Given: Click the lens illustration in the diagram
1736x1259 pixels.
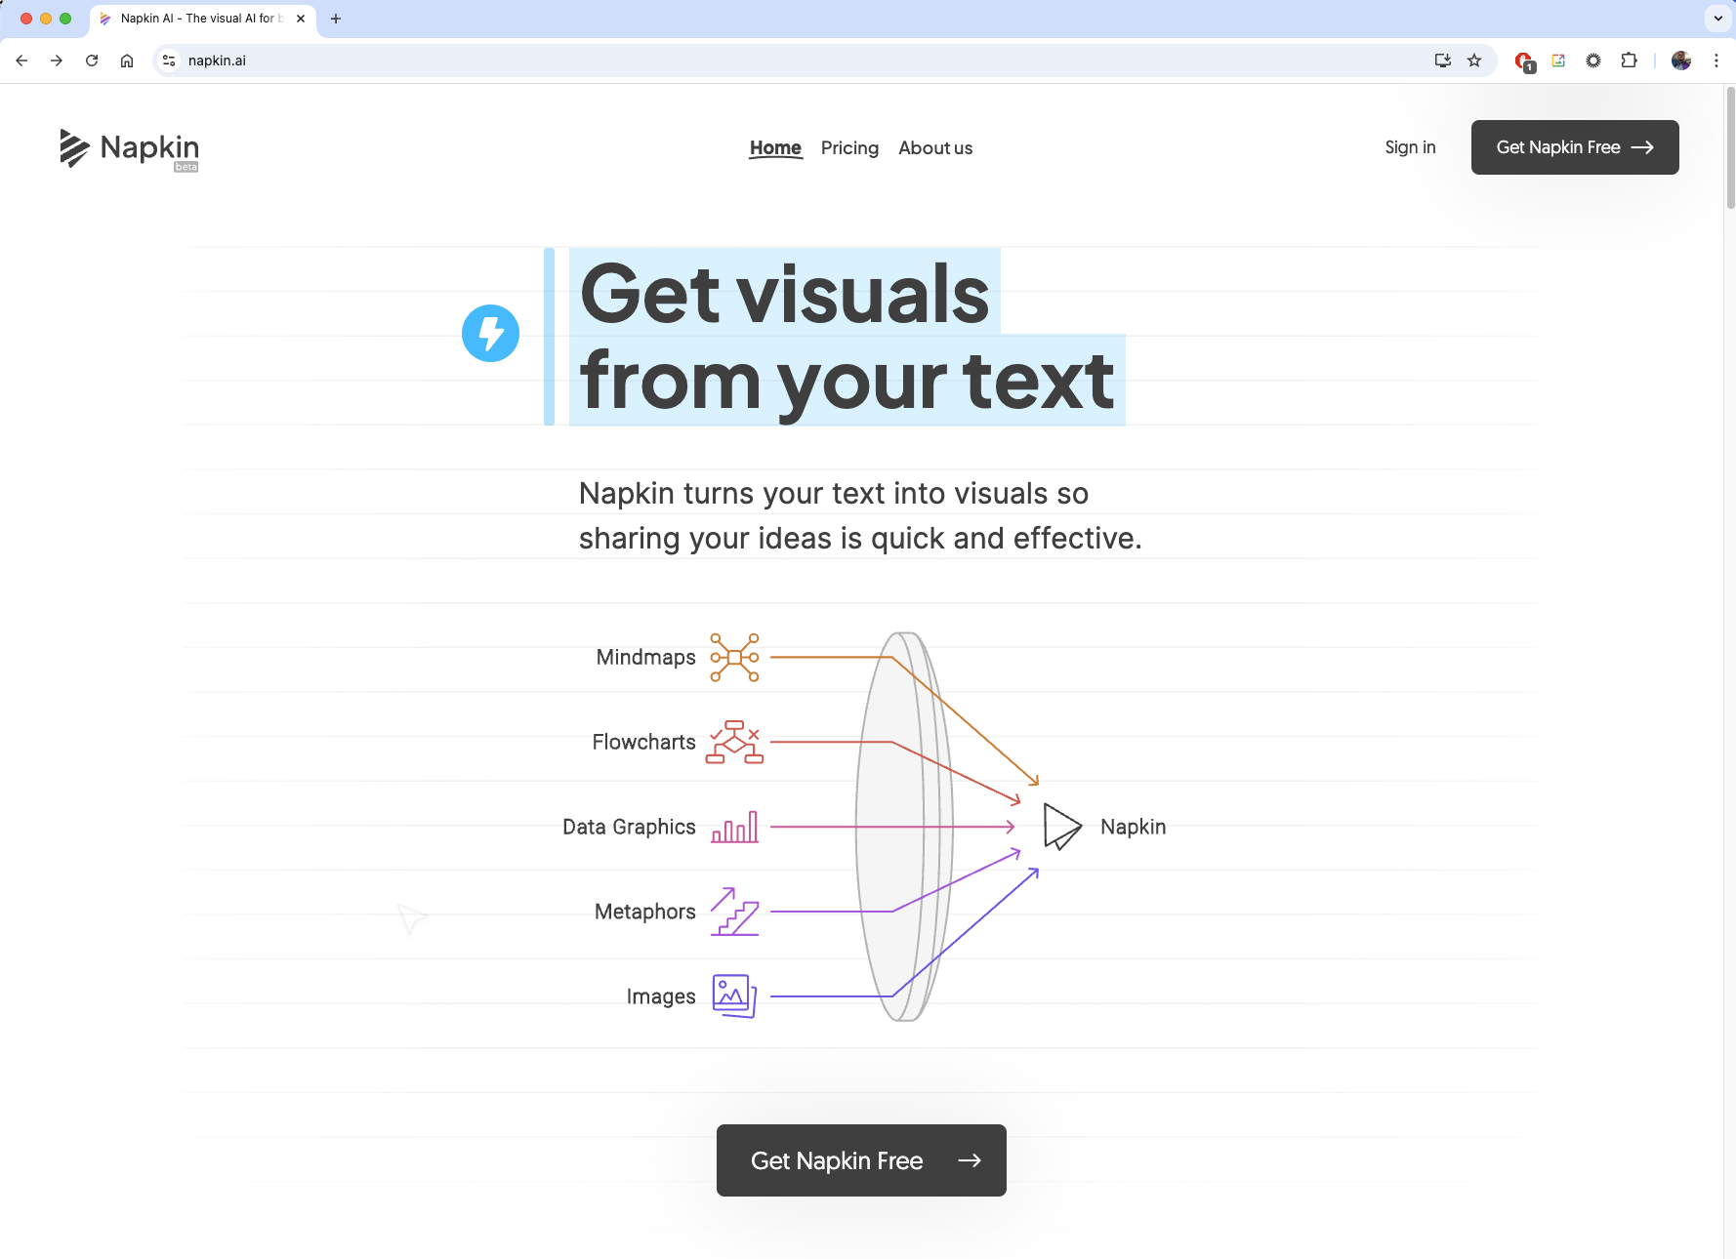Looking at the screenshot, I should [x=905, y=827].
